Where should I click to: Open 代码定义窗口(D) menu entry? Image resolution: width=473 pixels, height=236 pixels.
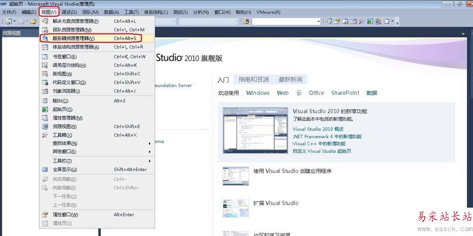point(97,83)
